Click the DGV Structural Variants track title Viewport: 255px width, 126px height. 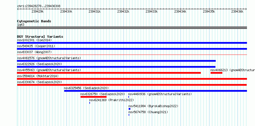pos(40,37)
